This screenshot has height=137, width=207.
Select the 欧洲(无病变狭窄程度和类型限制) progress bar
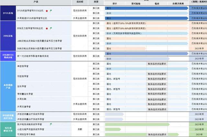pos(147,33)
